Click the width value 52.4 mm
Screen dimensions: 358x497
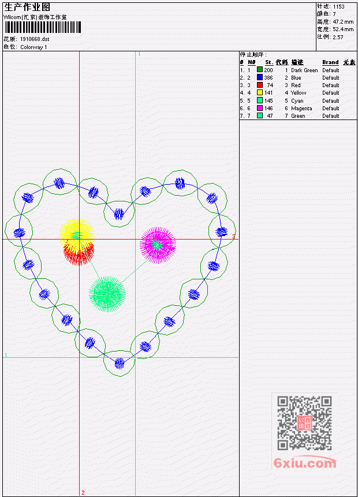(343, 29)
